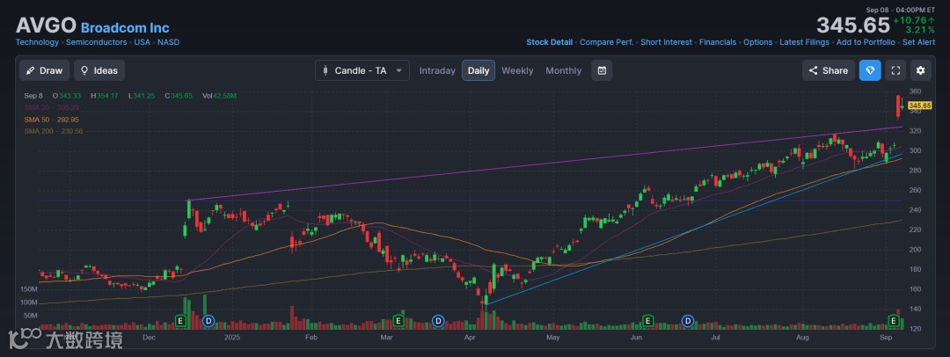The height and width of the screenshot is (357, 950).
Task: Click the Share button
Action: tap(829, 70)
